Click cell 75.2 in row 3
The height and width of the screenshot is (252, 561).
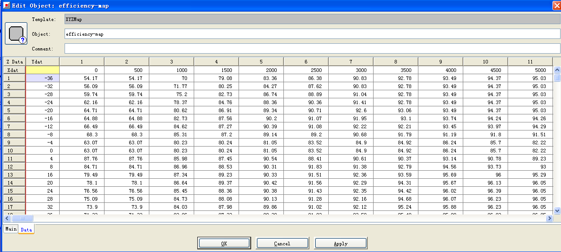(x=171, y=94)
